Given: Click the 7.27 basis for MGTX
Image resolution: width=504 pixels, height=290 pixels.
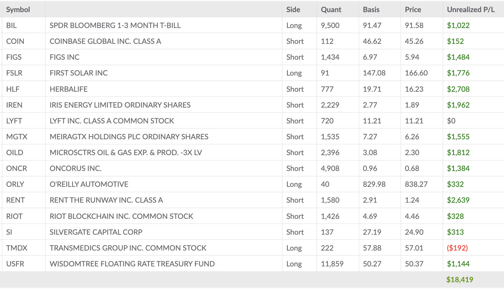Looking at the screenshot, I should click(x=370, y=137).
